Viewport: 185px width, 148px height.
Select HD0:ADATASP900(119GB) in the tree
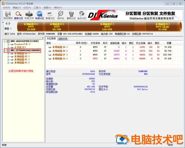[25, 41]
